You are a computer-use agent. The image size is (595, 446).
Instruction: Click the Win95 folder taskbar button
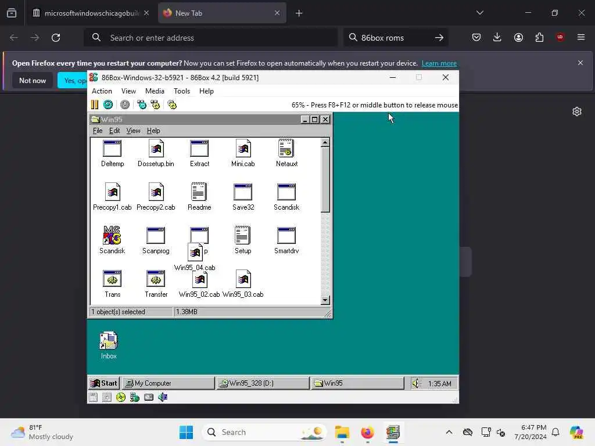coord(357,383)
